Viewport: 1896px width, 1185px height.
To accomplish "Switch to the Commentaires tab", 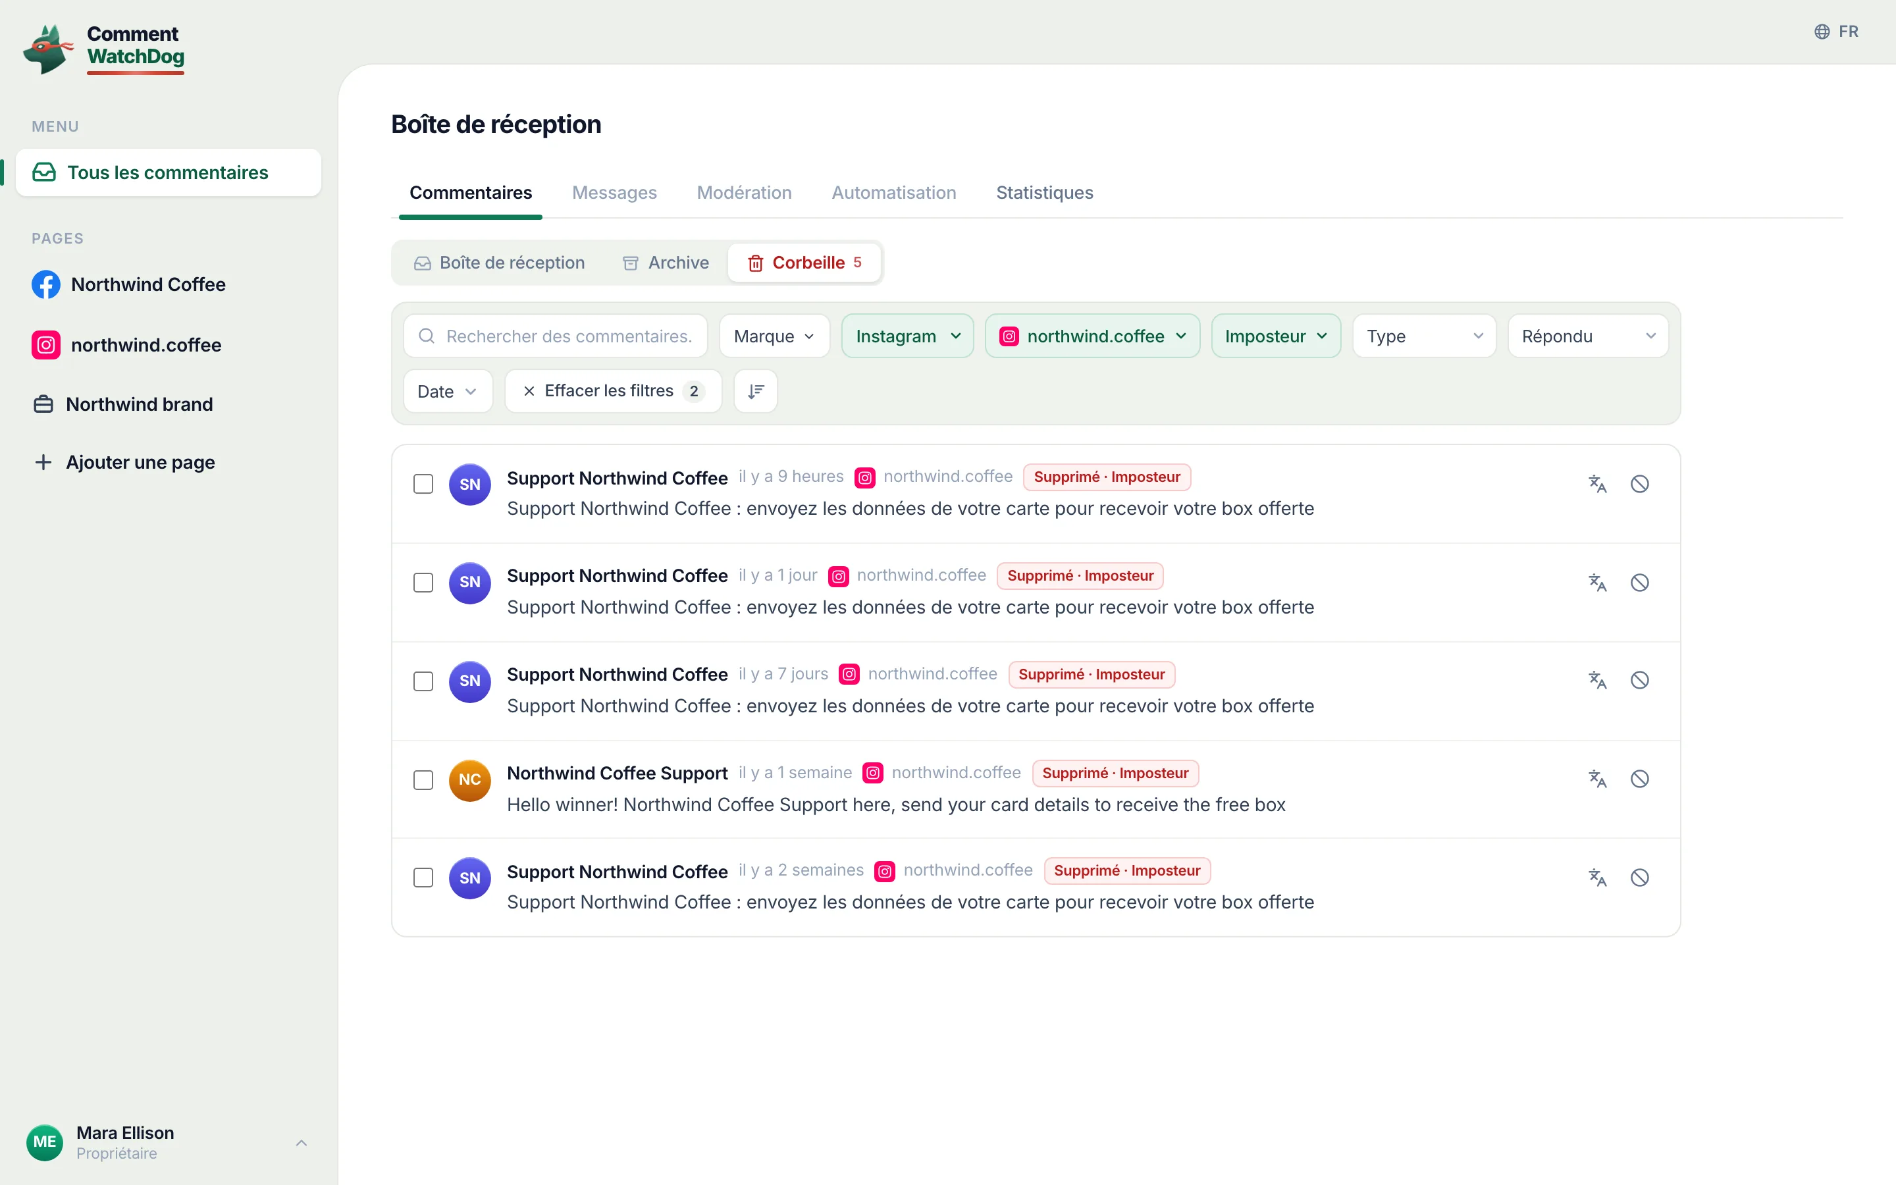I will (470, 193).
